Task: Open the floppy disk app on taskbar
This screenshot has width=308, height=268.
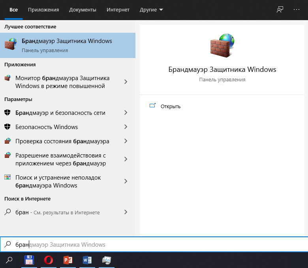Action: pyautogui.click(x=29, y=260)
